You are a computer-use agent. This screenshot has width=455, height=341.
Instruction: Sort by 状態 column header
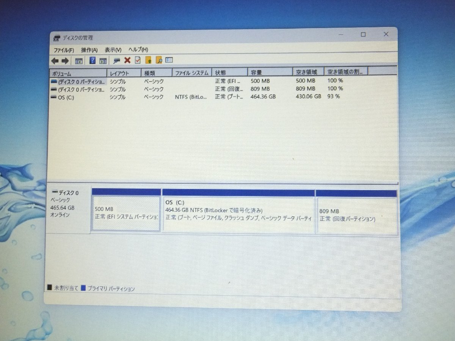pyautogui.click(x=230, y=72)
